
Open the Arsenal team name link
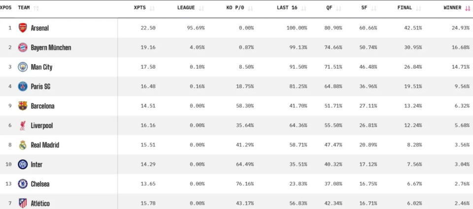tap(40, 28)
